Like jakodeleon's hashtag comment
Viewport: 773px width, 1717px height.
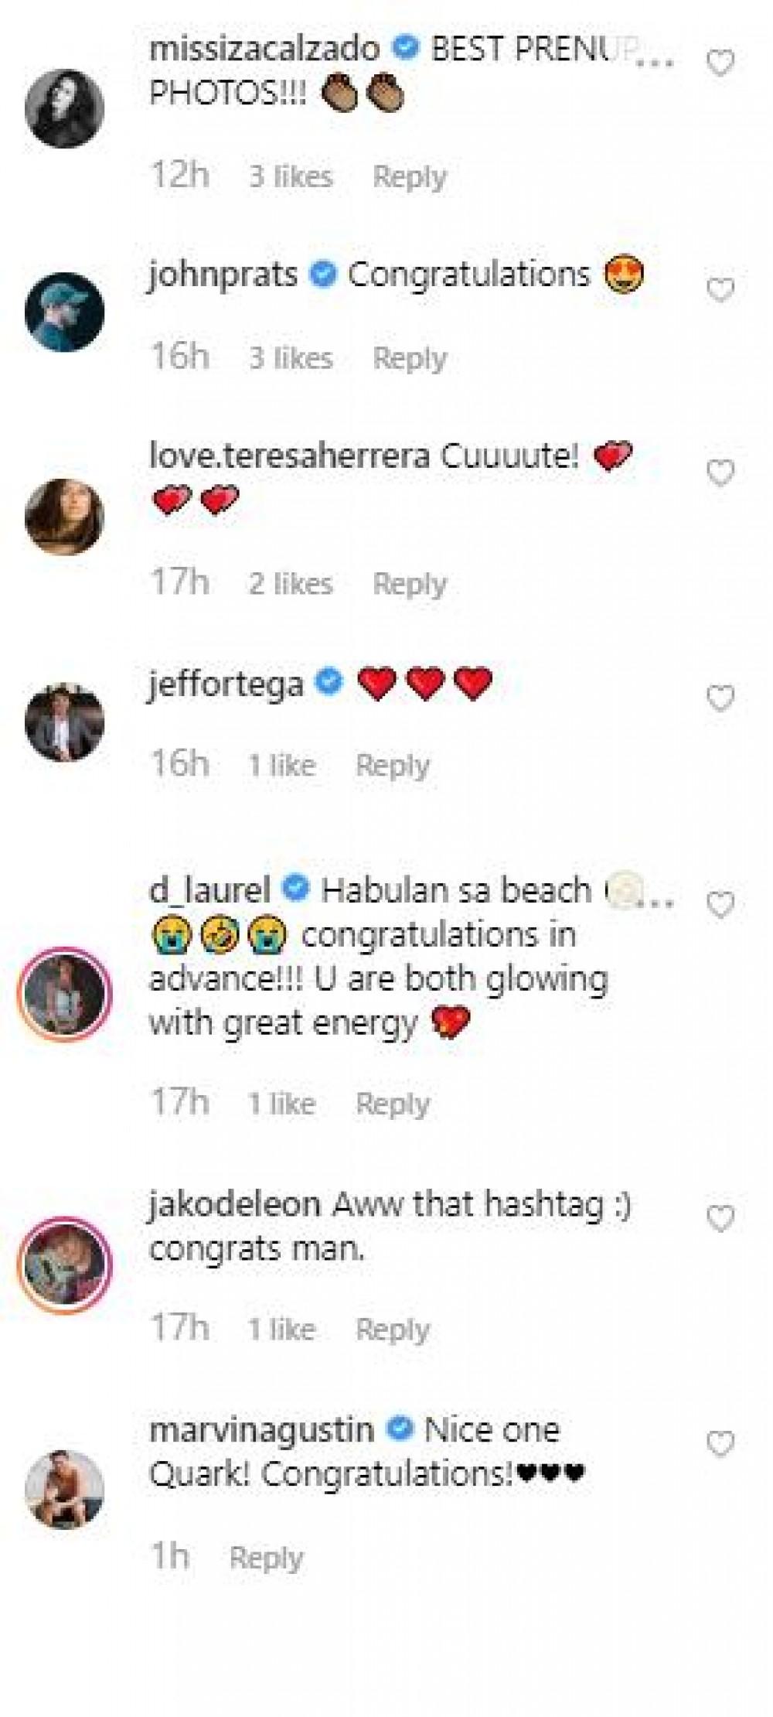pyautogui.click(x=720, y=1220)
